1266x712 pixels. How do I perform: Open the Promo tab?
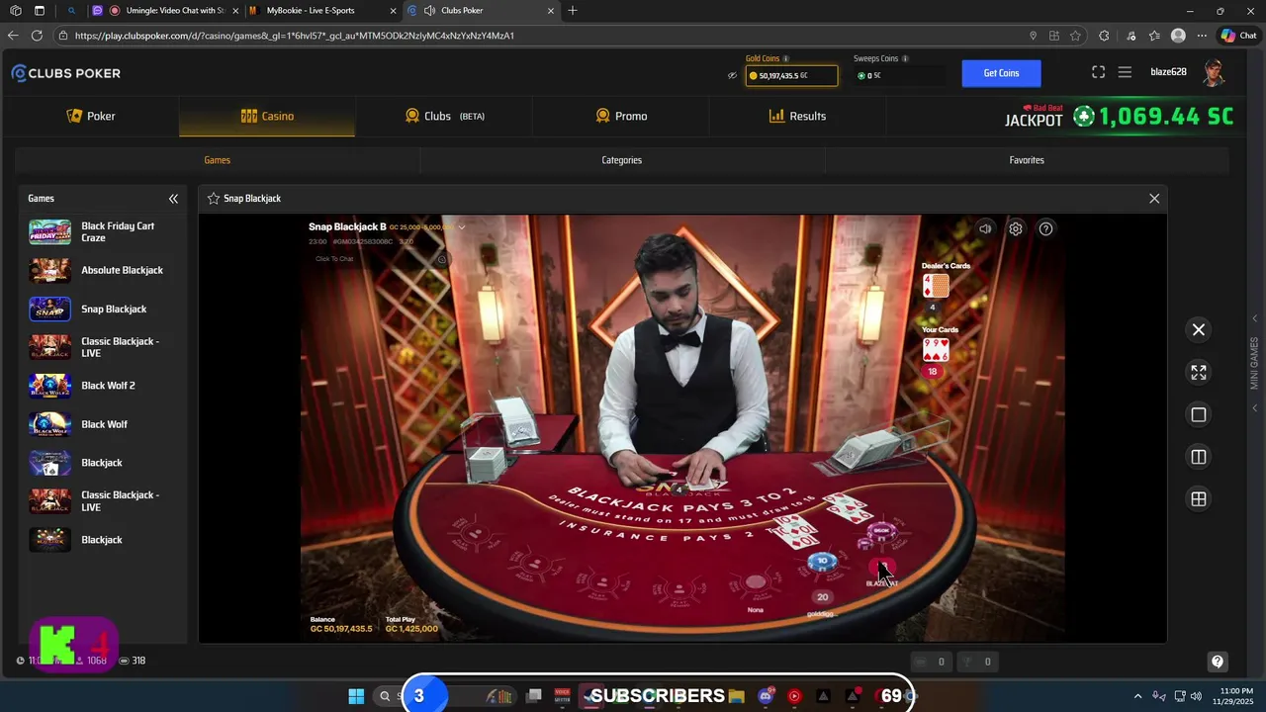[x=621, y=116]
